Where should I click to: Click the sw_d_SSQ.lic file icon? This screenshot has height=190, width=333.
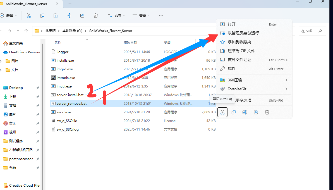click(x=53, y=121)
